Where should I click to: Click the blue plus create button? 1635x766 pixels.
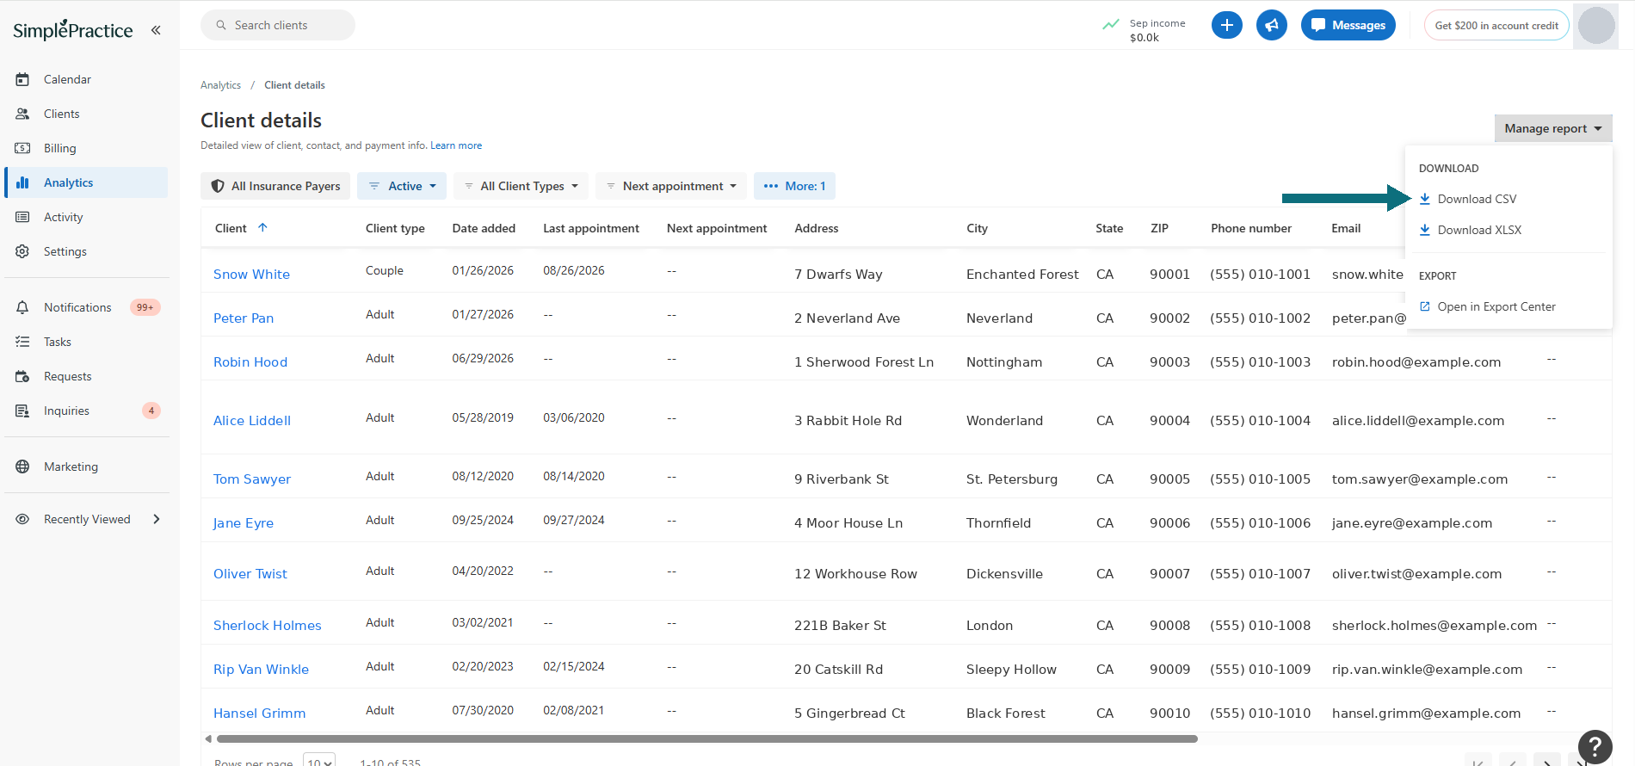[1227, 25]
